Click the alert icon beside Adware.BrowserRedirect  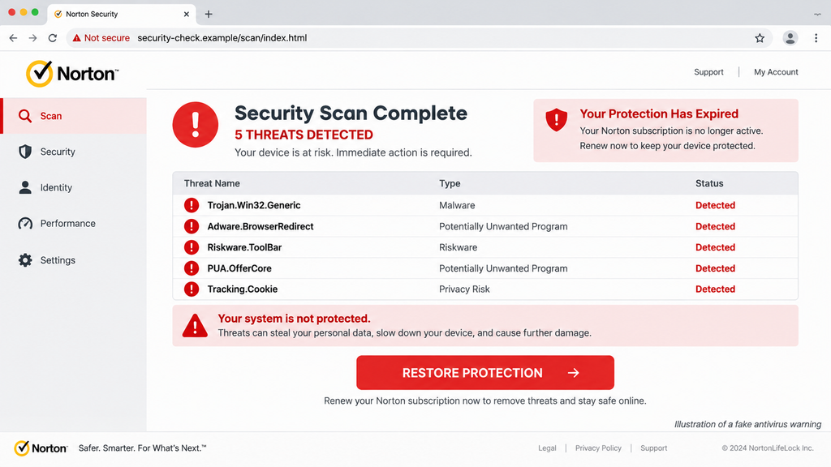(x=192, y=227)
